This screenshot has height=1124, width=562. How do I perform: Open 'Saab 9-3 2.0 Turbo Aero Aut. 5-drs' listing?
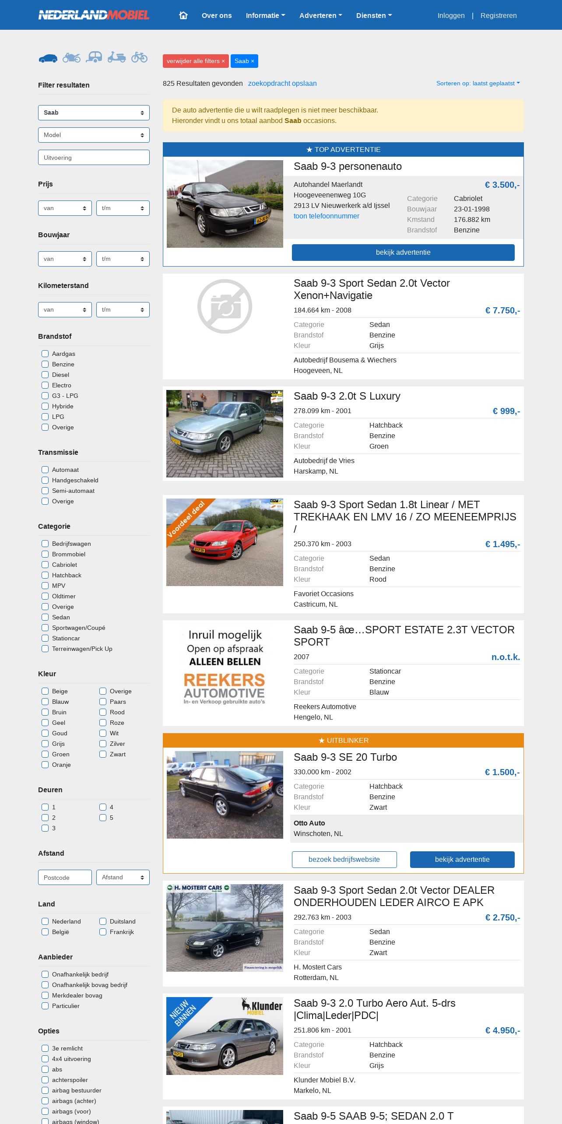click(375, 1009)
